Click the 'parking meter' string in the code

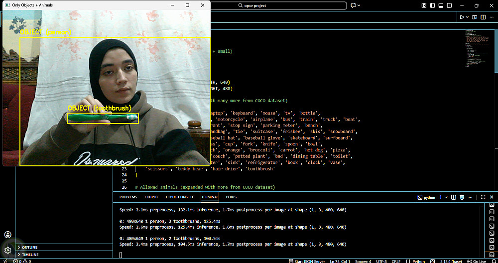(x=278, y=126)
